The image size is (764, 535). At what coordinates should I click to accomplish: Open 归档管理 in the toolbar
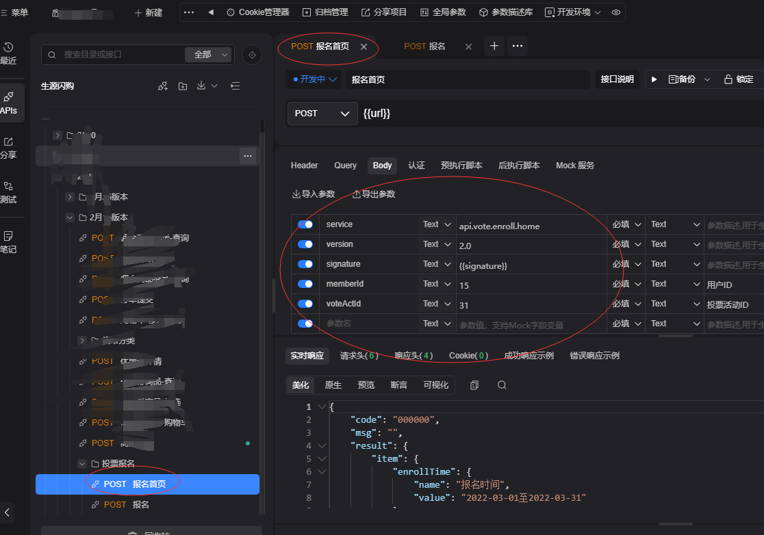pyautogui.click(x=325, y=12)
